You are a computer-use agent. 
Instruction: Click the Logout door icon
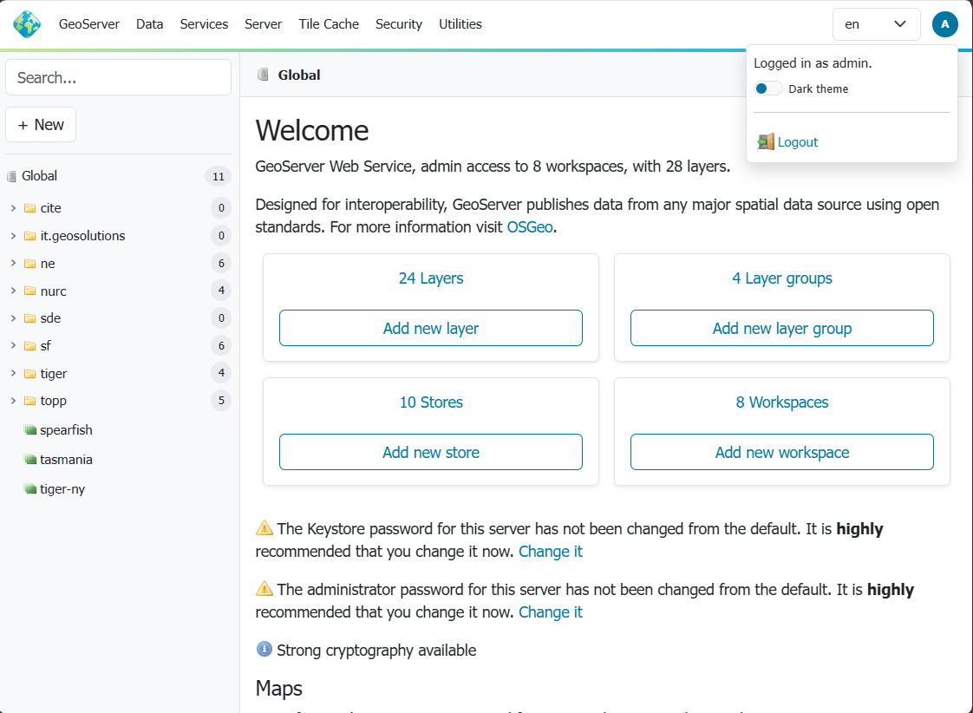(x=765, y=141)
